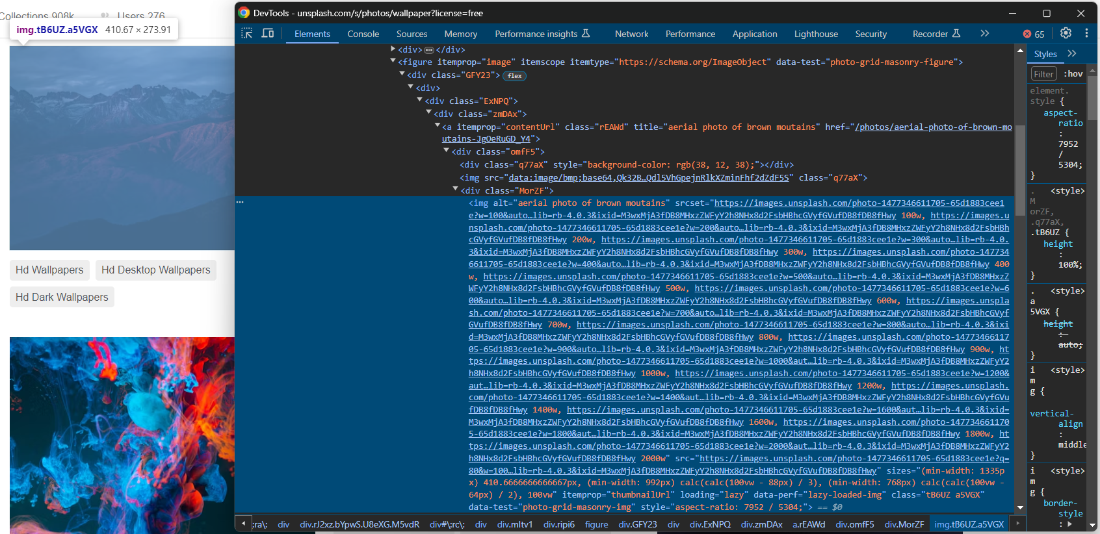Follow the aerial-photo-of-brown-moutains href link
This screenshot has width=1100, height=534.
tap(933, 127)
